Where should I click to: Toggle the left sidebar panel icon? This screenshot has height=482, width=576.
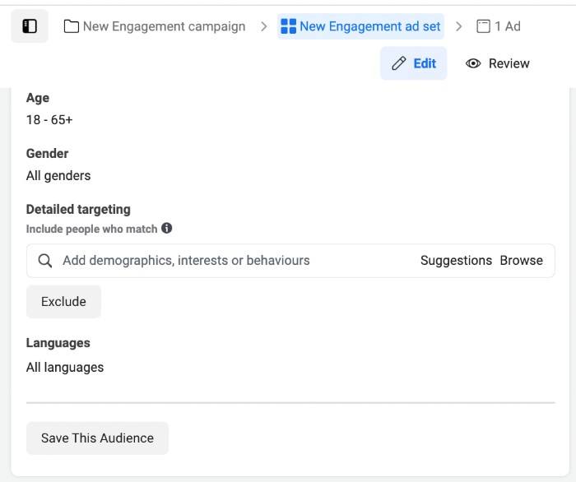(x=30, y=26)
